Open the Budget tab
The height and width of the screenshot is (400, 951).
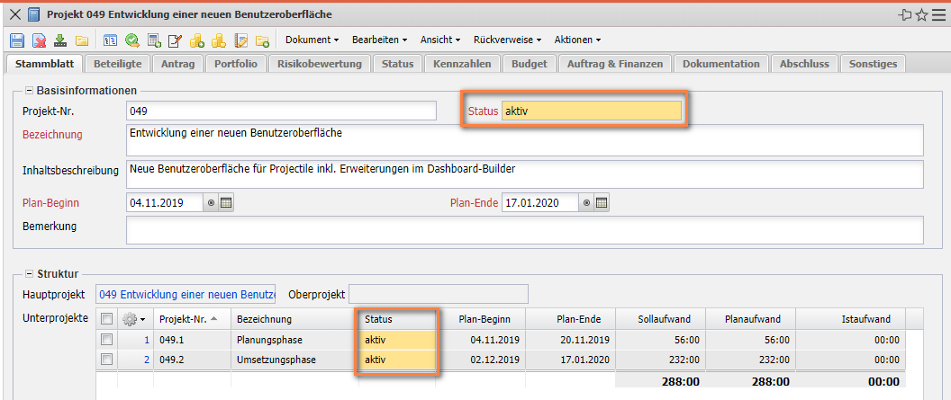click(x=529, y=64)
